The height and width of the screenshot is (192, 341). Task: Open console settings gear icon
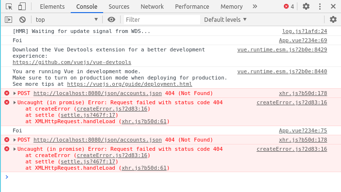click(333, 19)
